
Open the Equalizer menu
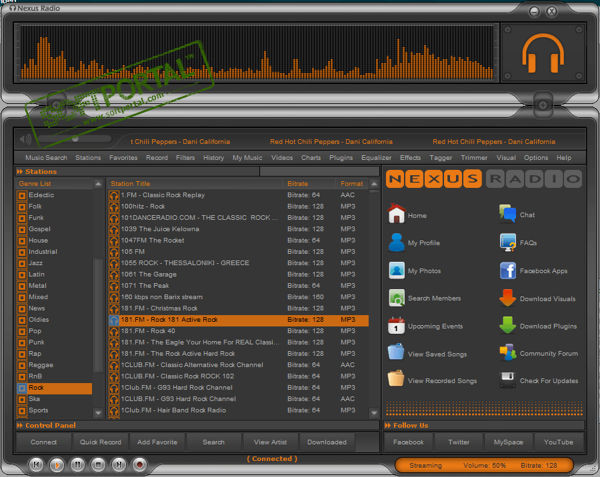[x=376, y=158]
